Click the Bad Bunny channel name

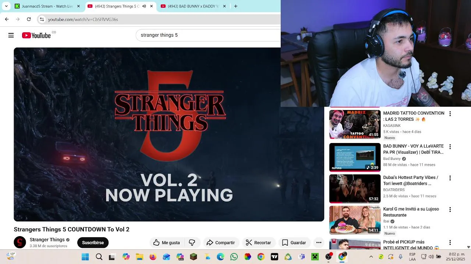392,159
